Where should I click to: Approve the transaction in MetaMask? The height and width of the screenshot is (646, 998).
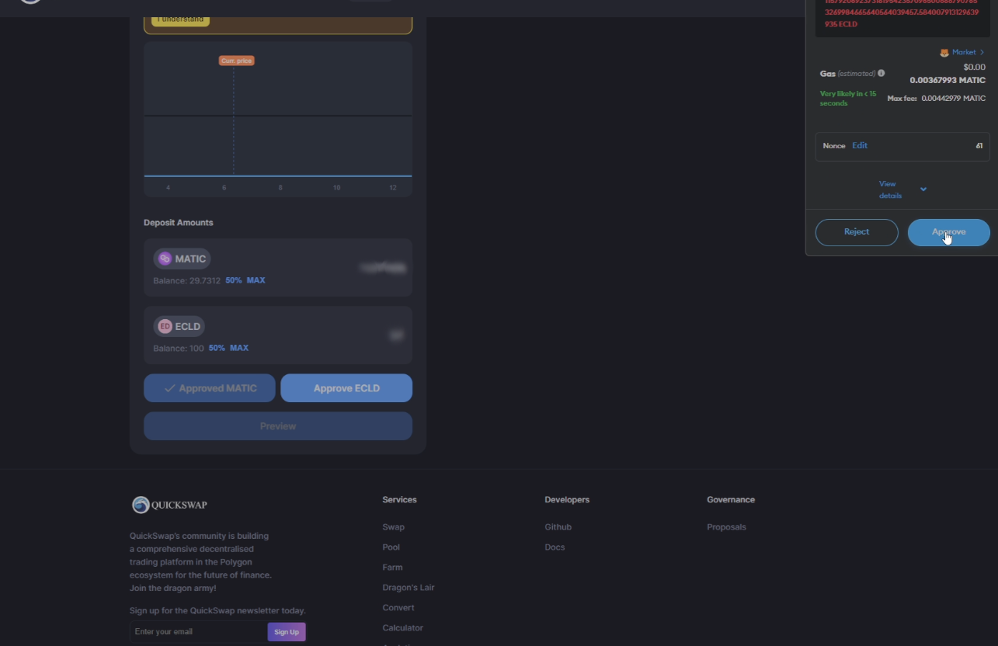click(948, 232)
